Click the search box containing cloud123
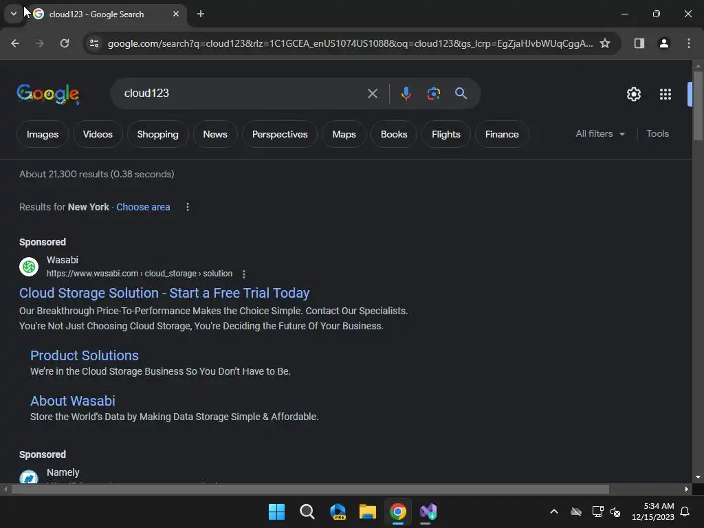Viewport: 704px width, 528px height. click(243, 93)
